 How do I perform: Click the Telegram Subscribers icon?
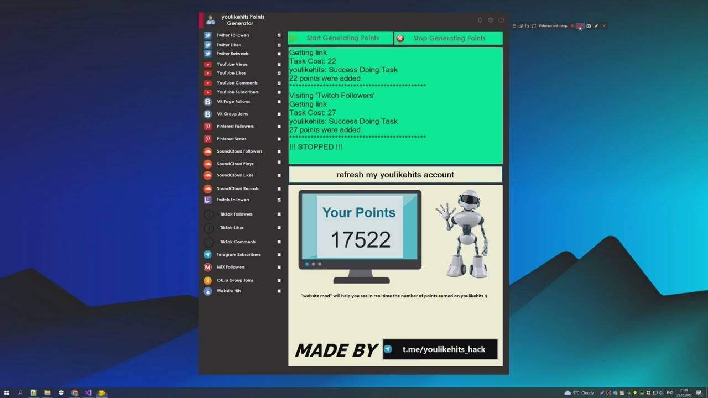click(x=207, y=255)
